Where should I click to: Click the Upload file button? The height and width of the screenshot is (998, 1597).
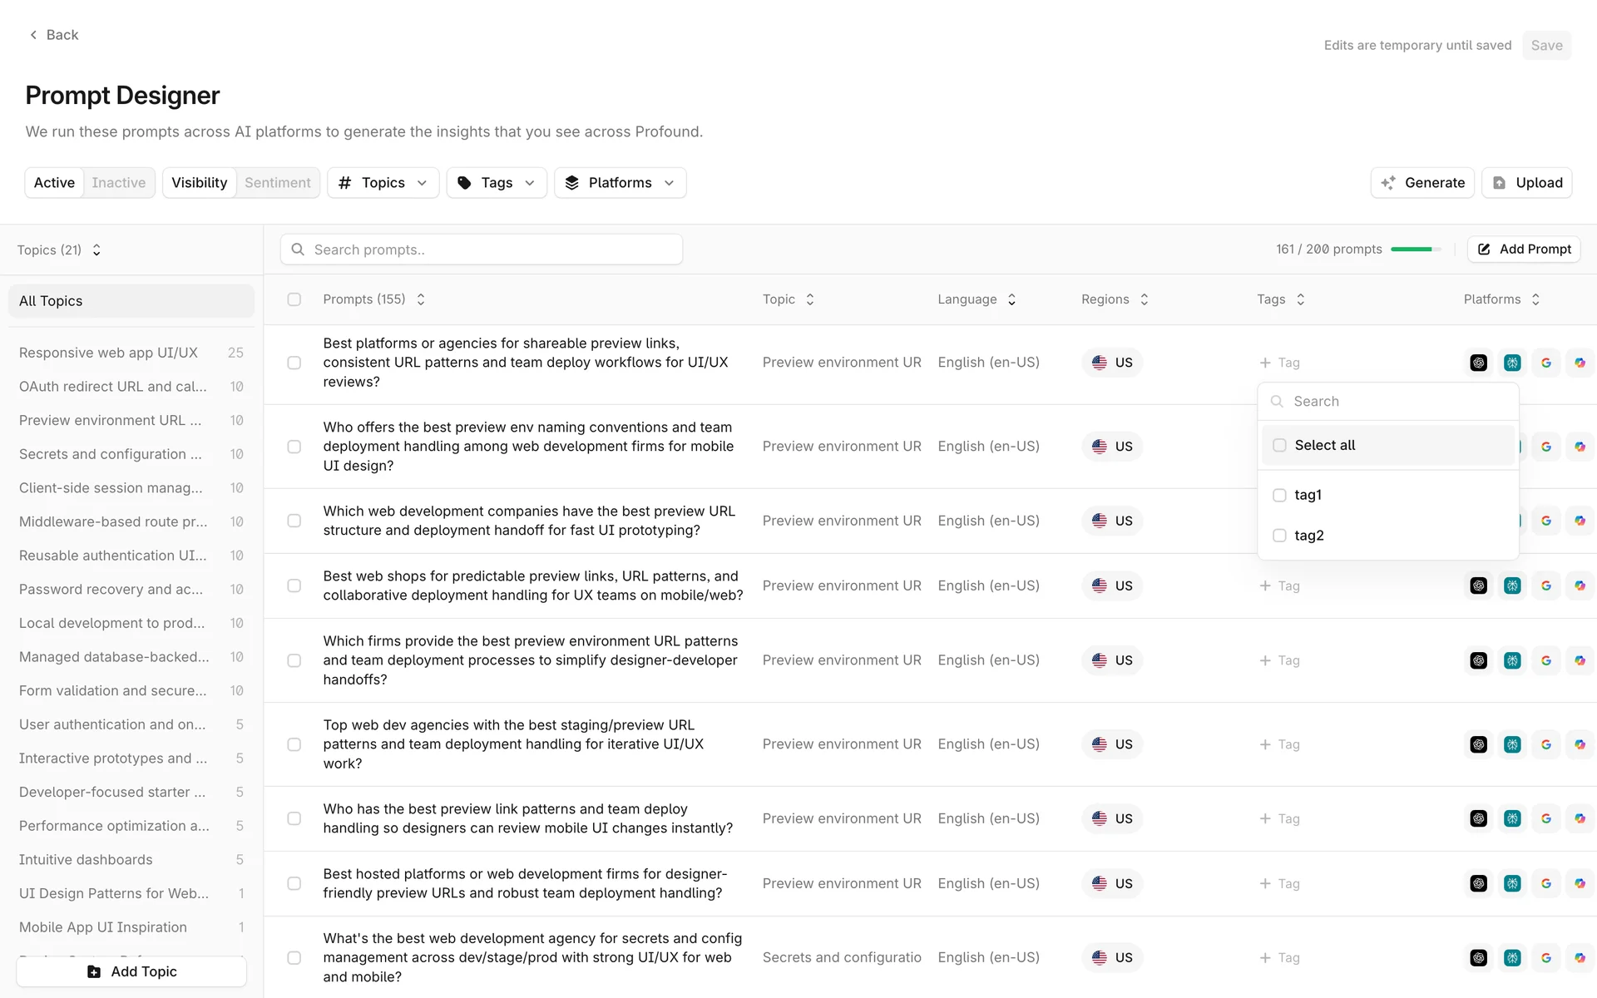[1526, 183]
